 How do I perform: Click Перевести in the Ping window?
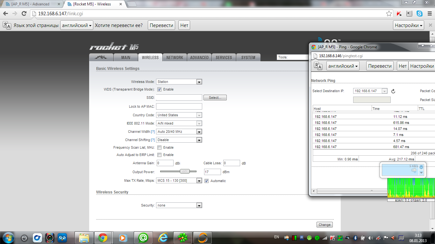[380, 66]
